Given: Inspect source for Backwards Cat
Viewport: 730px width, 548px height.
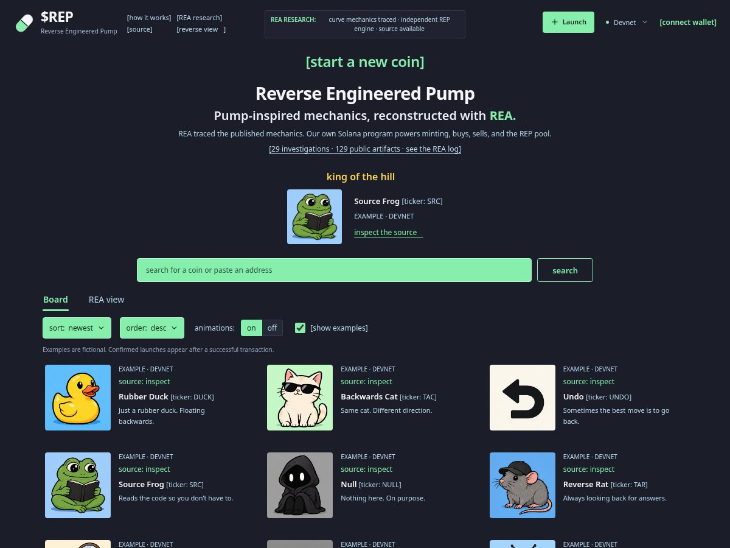Looking at the screenshot, I should [x=367, y=382].
